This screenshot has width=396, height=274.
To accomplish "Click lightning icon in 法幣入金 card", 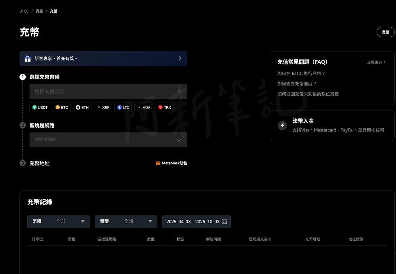I will pos(282,126).
